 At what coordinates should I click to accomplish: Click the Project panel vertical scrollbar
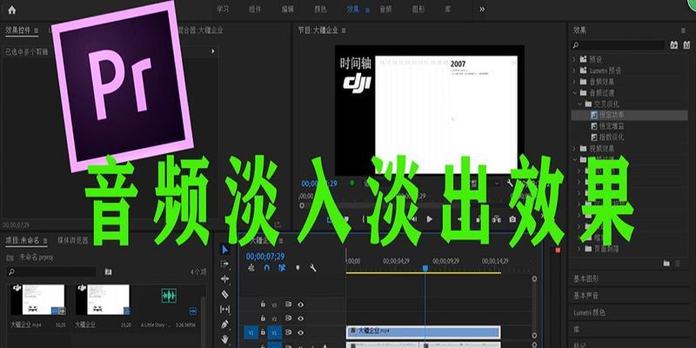pos(203,322)
